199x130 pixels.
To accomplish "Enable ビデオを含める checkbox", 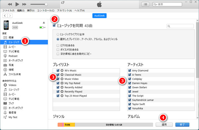I will [58, 45].
